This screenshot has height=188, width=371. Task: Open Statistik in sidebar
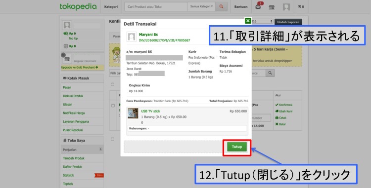[68, 175]
